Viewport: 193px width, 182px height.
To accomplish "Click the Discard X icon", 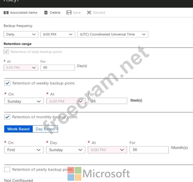I will pyautogui.click(x=89, y=12).
